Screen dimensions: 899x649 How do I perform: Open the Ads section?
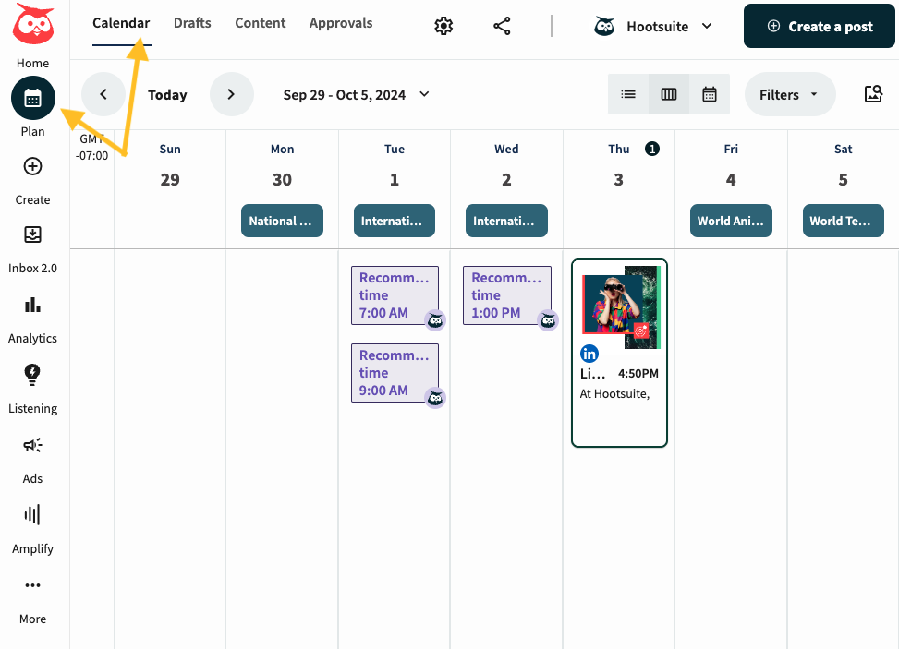[32, 445]
